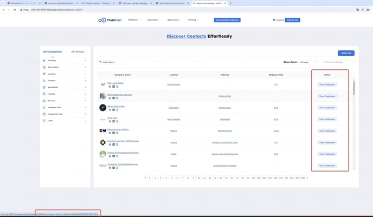Open the Manufacturing industry link
This screenshot has width=373, height=217.
coord(225,131)
